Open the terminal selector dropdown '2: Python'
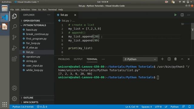The image size is (194, 109). (x=140, y=59)
